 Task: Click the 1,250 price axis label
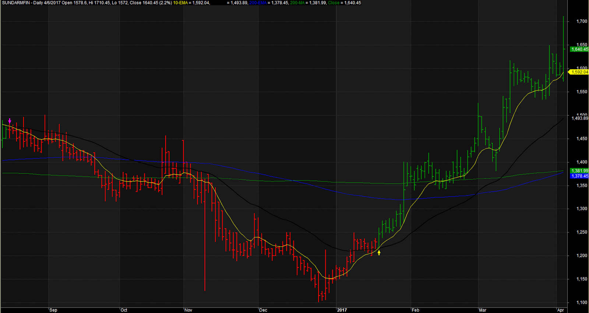[x=582, y=232]
